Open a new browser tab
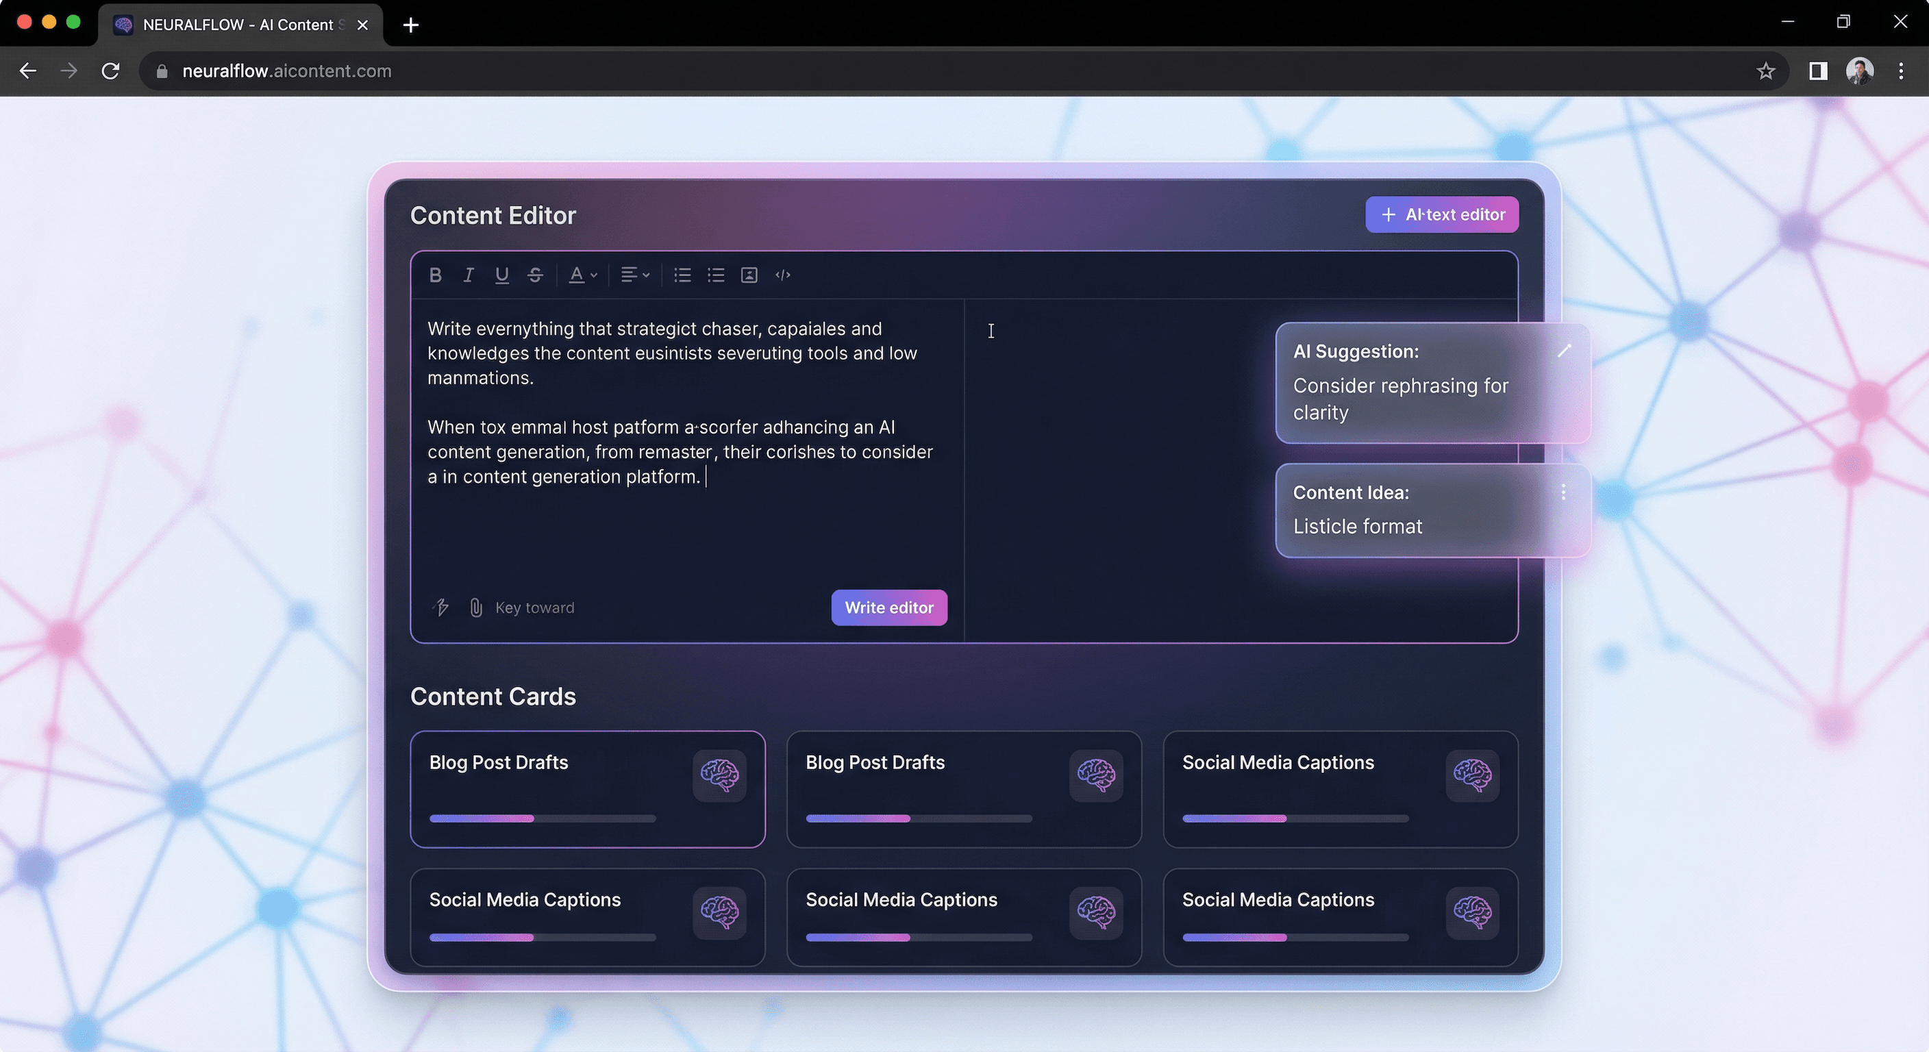The width and height of the screenshot is (1929, 1052). [x=410, y=25]
